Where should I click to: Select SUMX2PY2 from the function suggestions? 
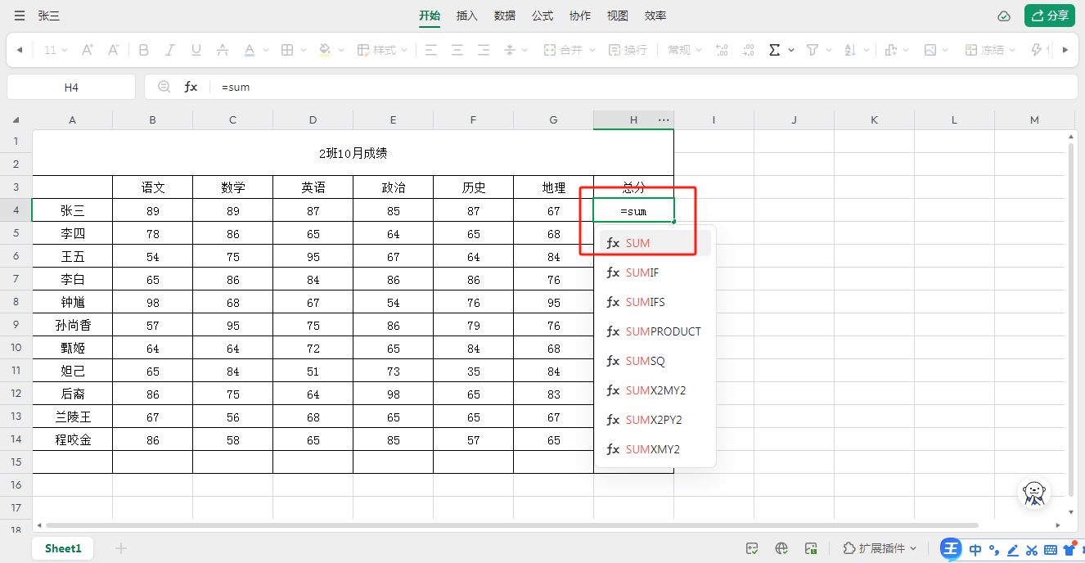655,420
